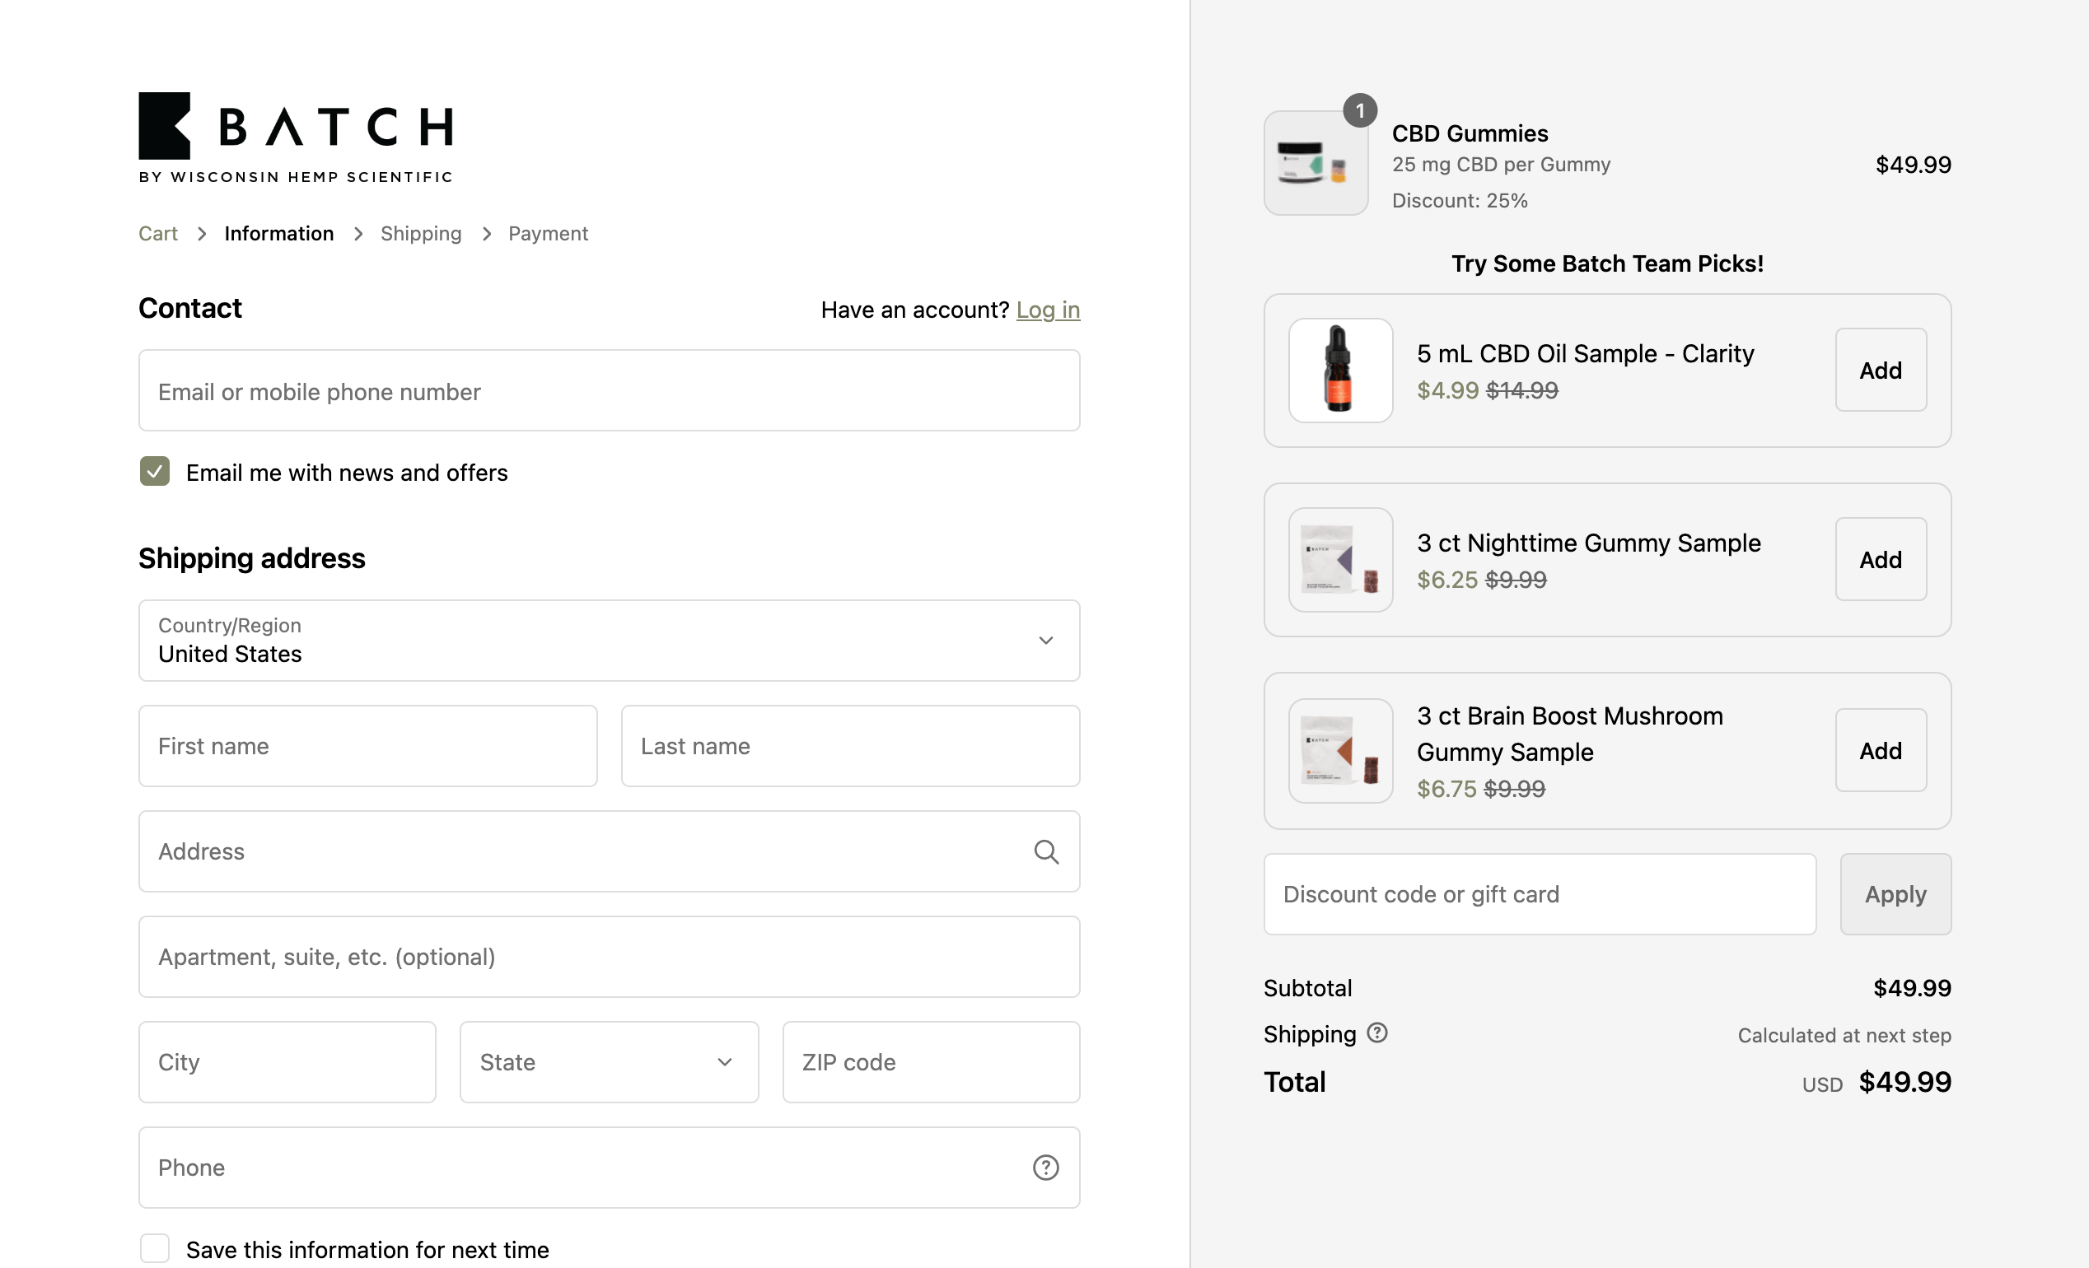2089x1268 pixels.
Task: Click the $6.25 sale price
Action: (1446, 580)
